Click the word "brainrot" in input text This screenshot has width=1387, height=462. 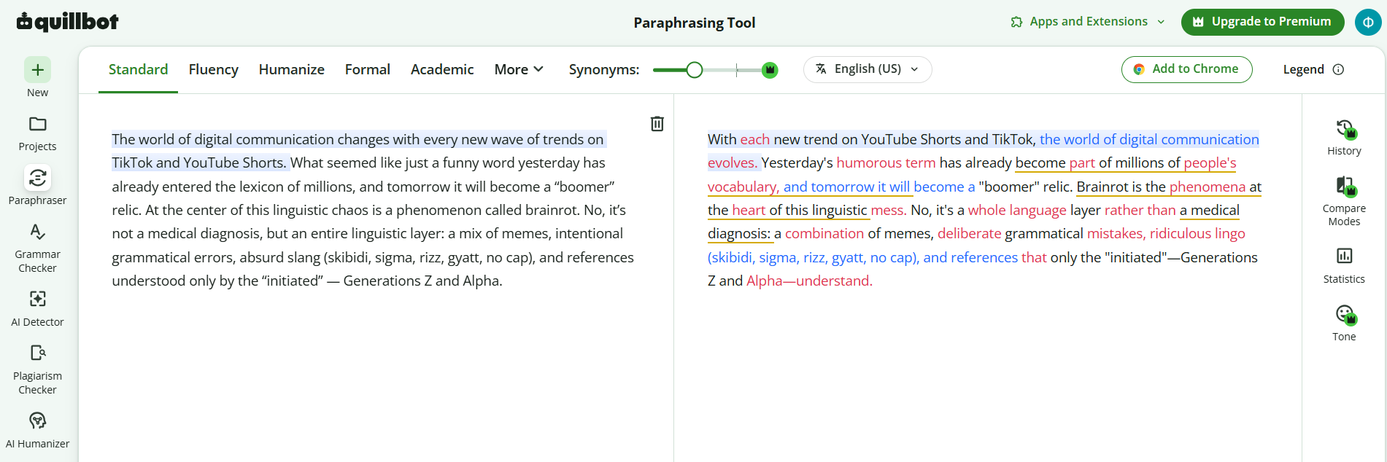[554, 210]
